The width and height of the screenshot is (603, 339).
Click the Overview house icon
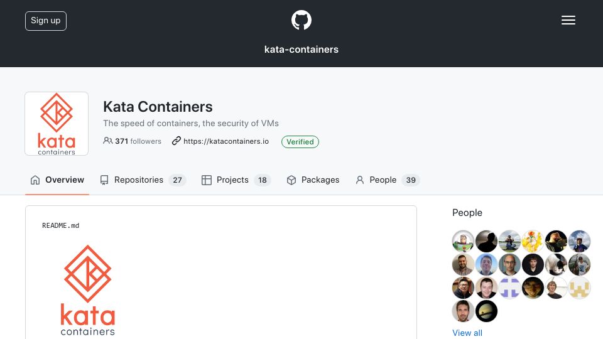click(x=35, y=180)
